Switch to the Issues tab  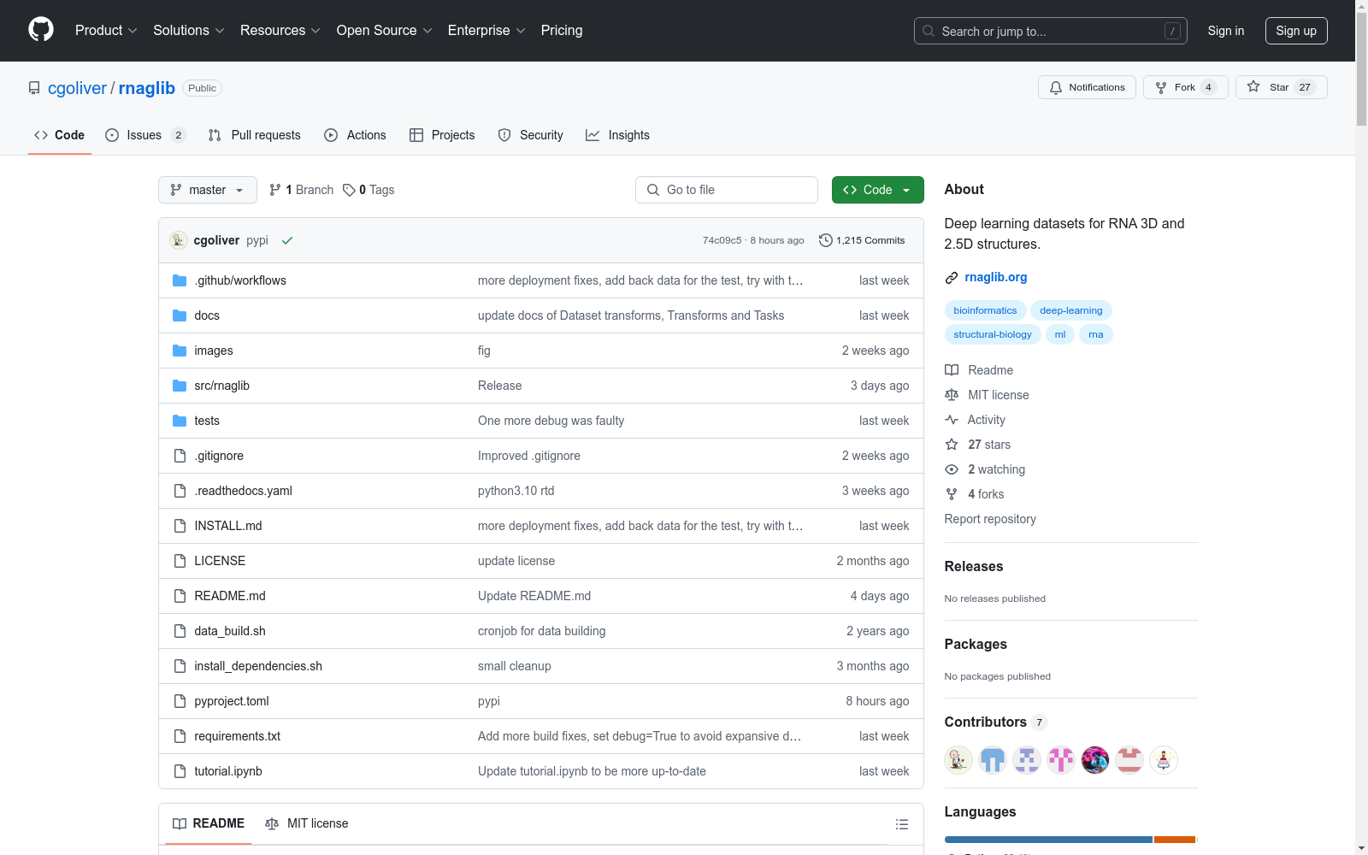[145, 135]
